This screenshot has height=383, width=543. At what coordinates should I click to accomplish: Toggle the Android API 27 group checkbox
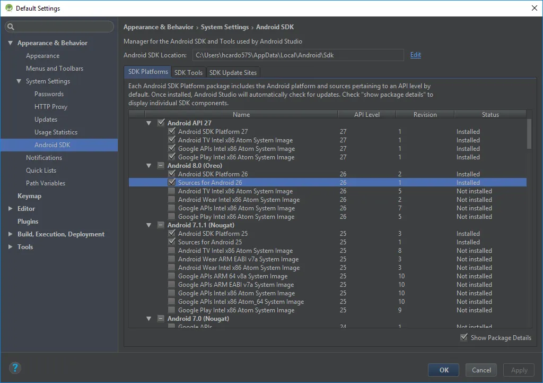161,123
